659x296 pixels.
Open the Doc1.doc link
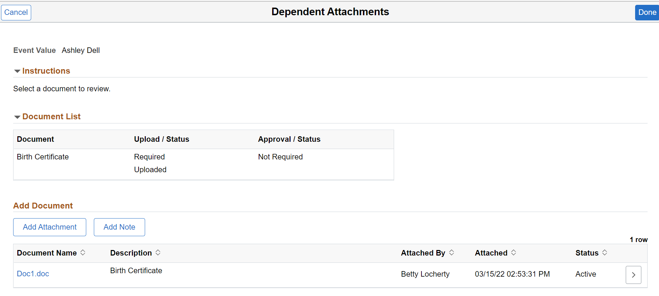click(33, 274)
